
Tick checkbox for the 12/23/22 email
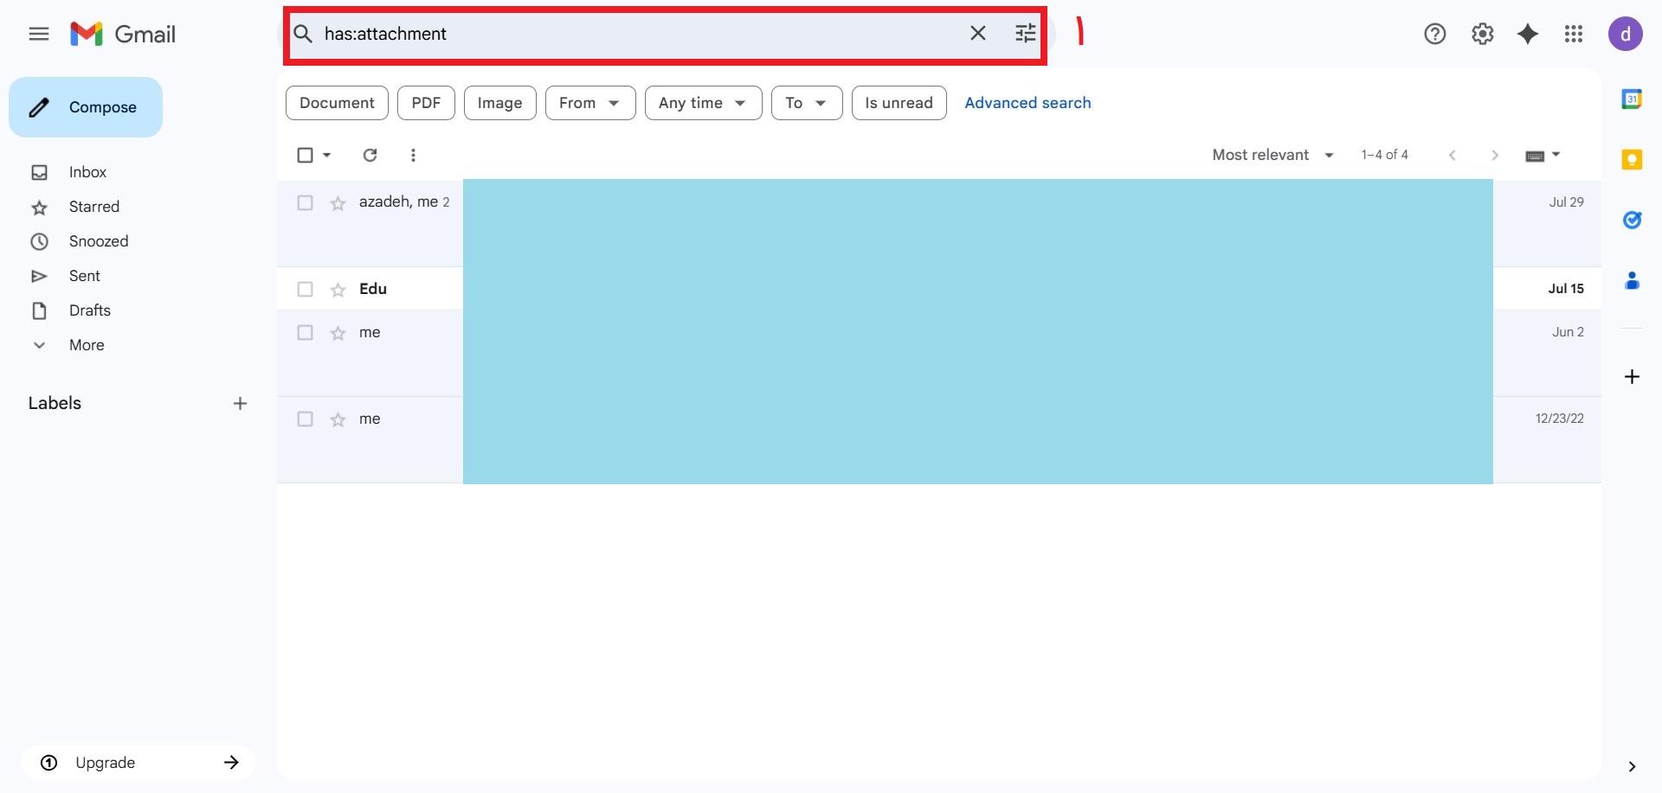[305, 419]
